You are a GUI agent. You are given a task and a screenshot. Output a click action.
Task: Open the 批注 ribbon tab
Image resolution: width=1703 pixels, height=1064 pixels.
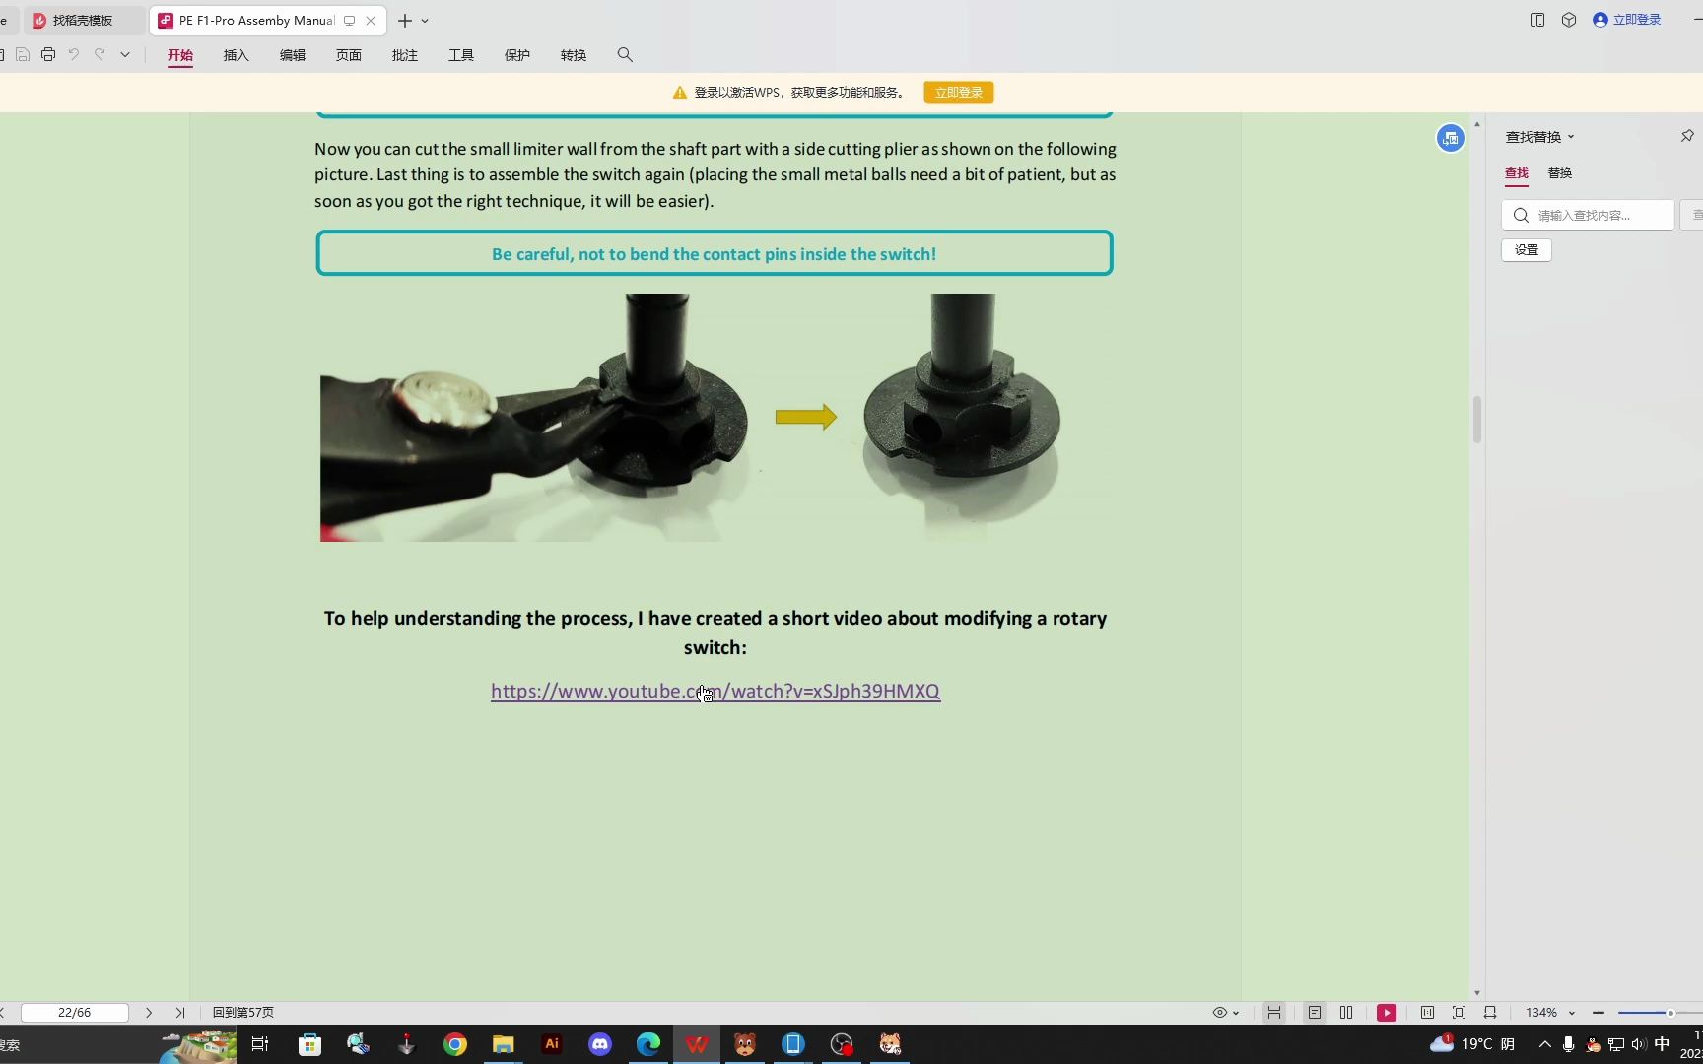pyautogui.click(x=405, y=55)
